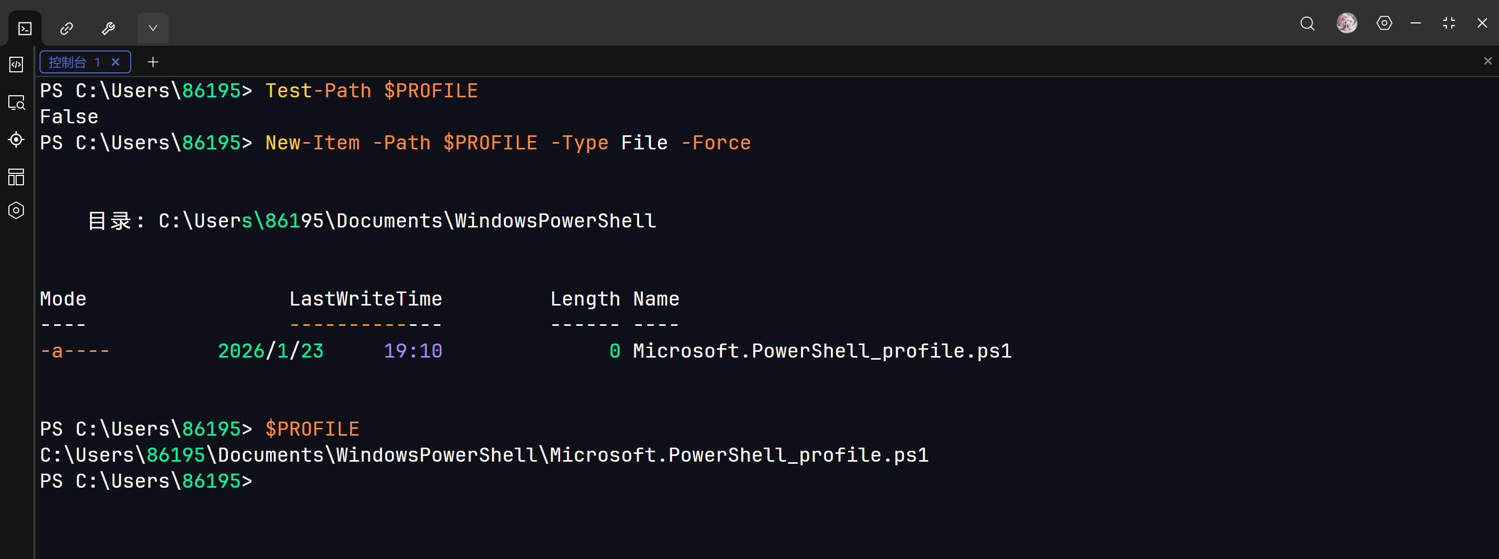Close the application window
This screenshot has width=1499, height=559.
[1481, 23]
